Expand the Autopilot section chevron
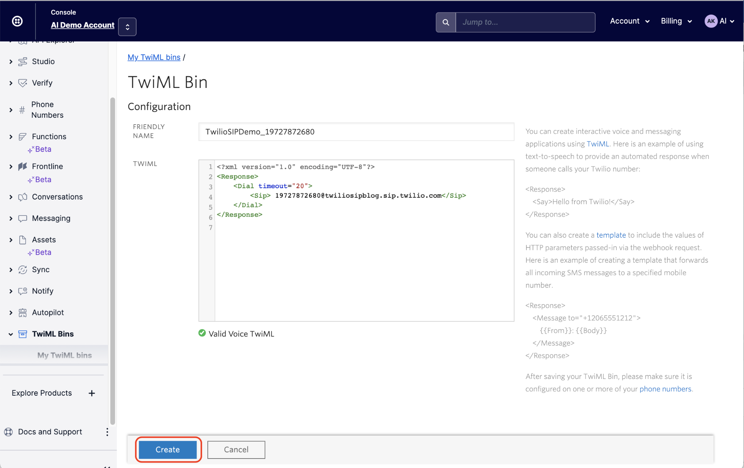744x468 pixels. pos(11,313)
